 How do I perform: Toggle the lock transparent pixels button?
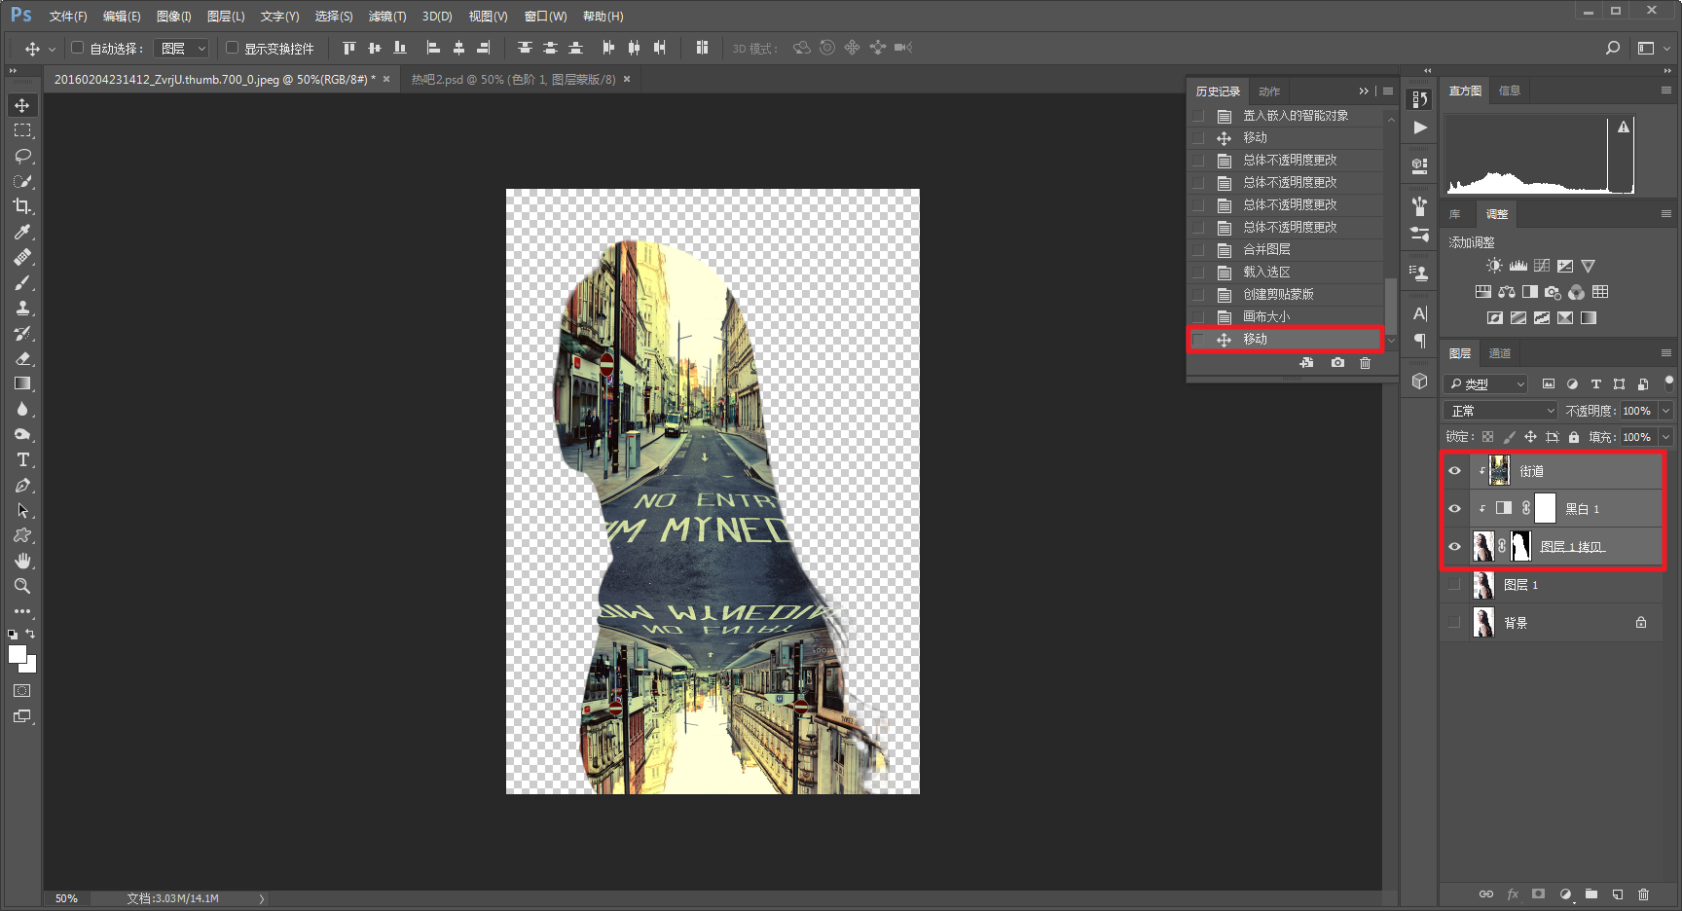pos(1487,437)
